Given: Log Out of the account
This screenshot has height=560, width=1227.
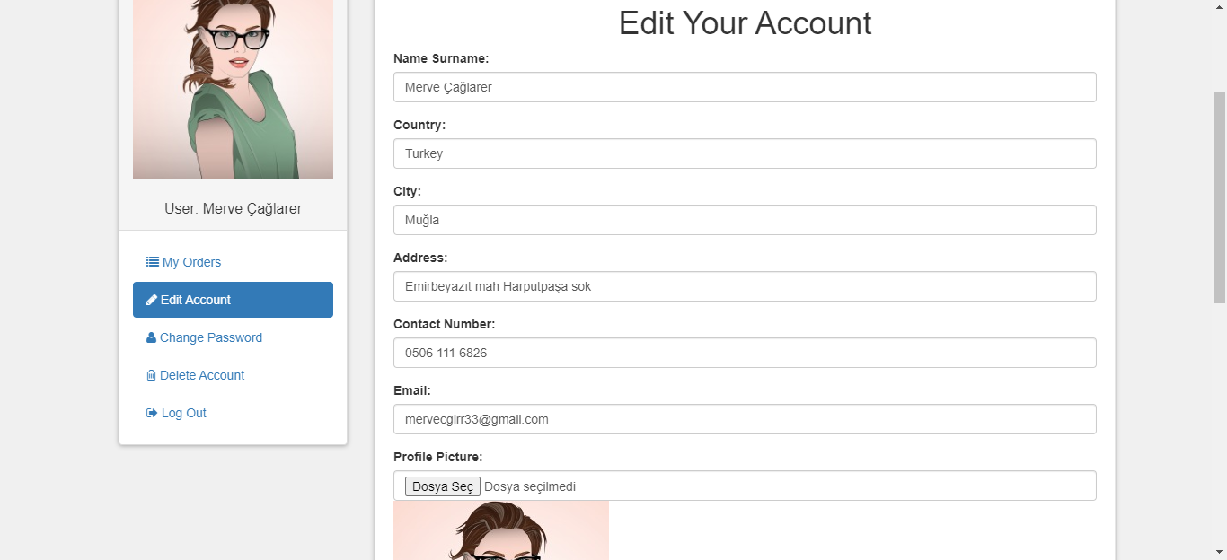Looking at the screenshot, I should coord(183,412).
